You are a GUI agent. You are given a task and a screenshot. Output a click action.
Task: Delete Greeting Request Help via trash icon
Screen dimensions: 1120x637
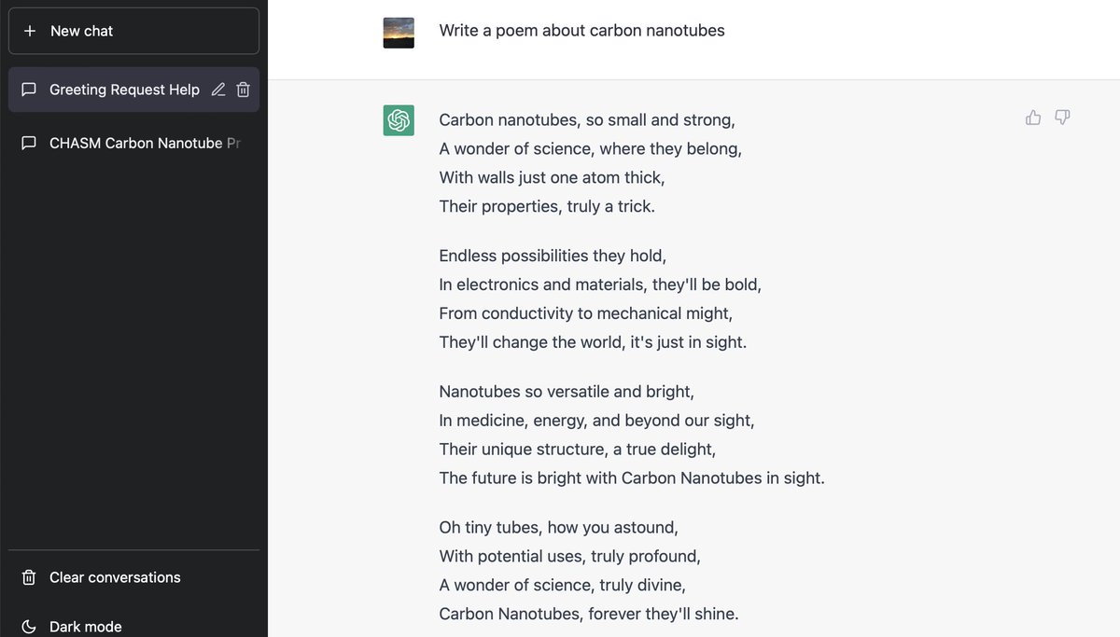(243, 90)
